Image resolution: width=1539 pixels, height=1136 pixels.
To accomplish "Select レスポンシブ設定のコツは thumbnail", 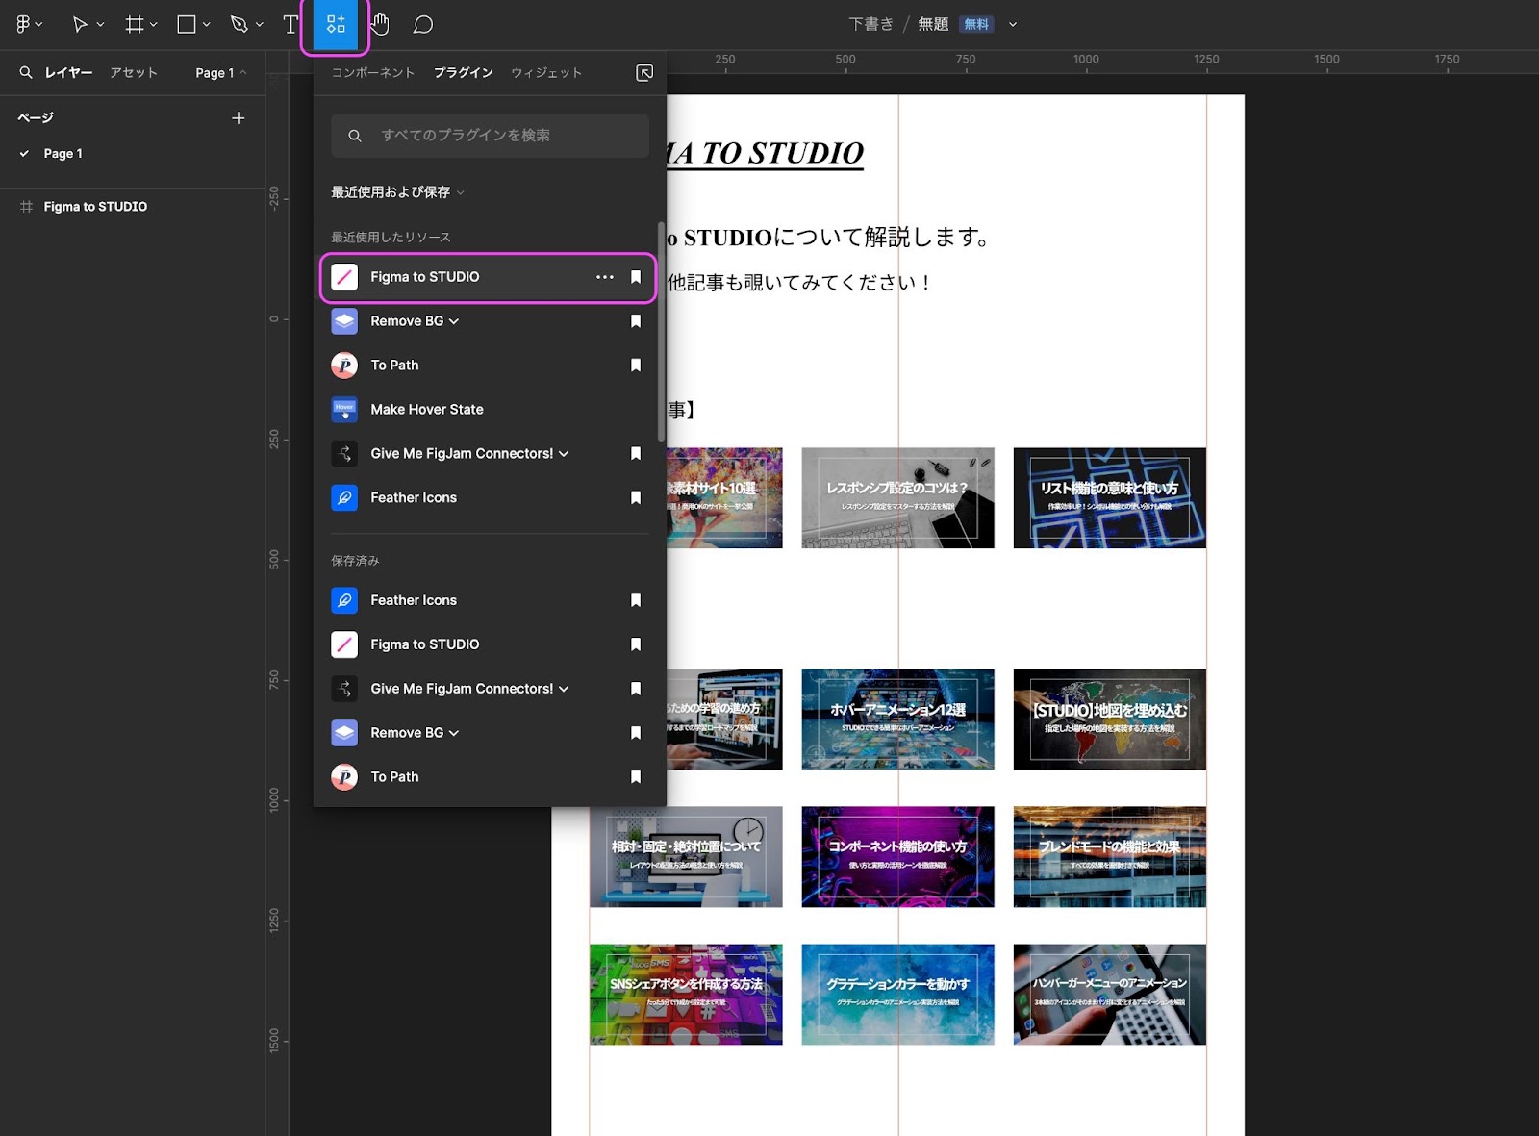I will coord(897,497).
